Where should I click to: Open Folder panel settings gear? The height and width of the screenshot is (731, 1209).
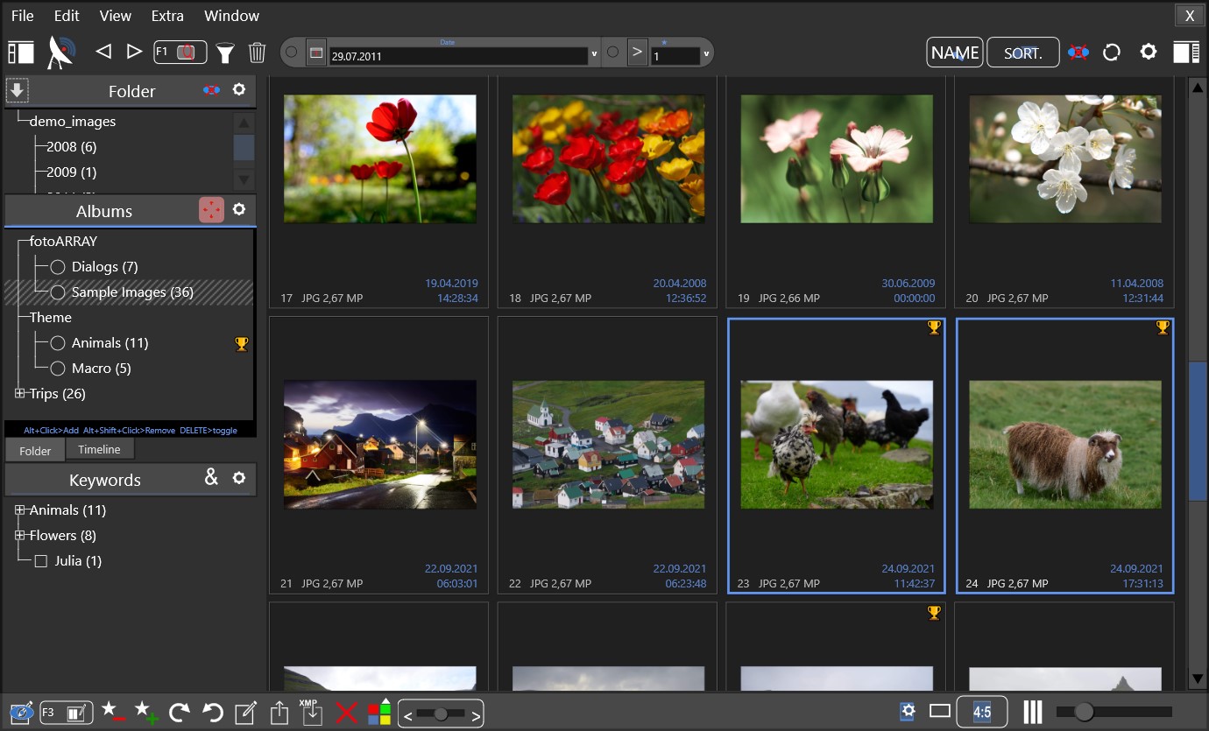pyautogui.click(x=239, y=89)
